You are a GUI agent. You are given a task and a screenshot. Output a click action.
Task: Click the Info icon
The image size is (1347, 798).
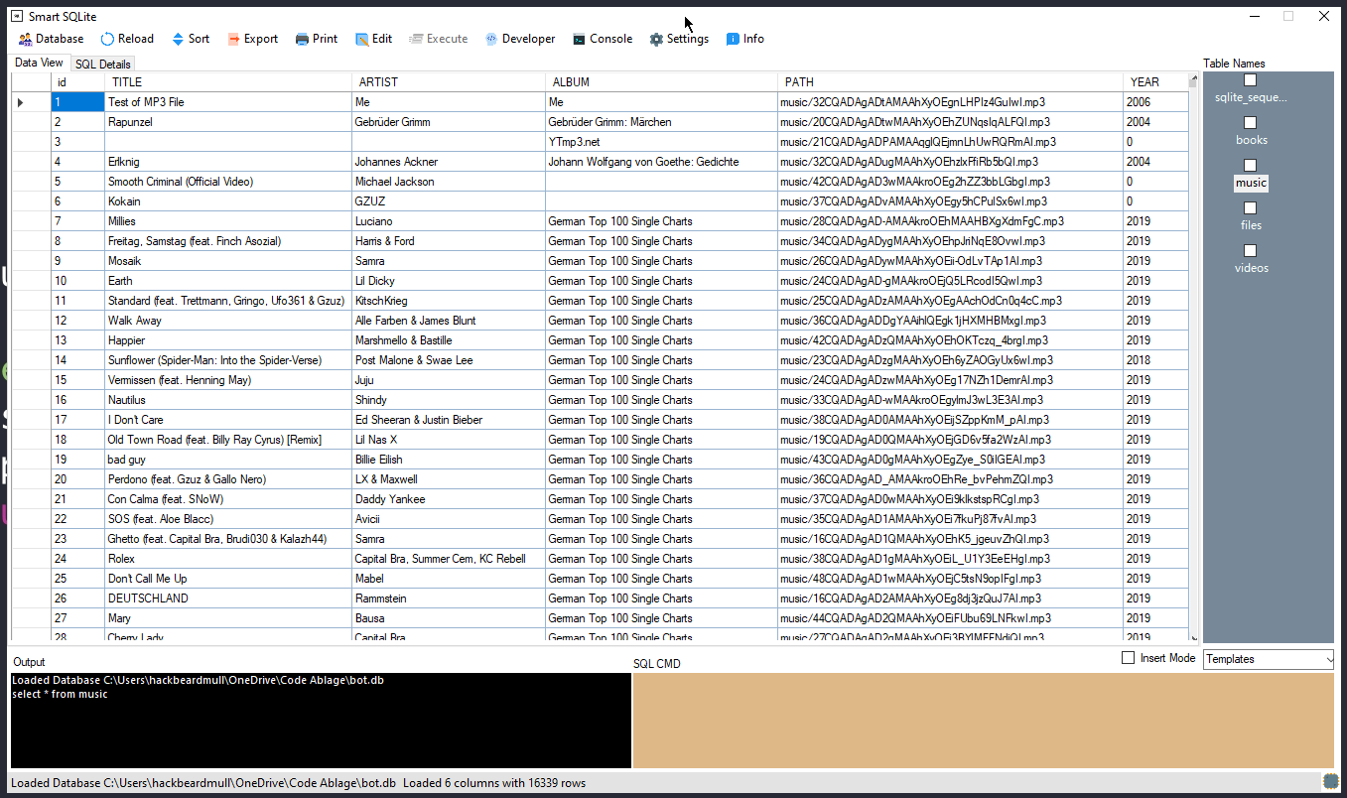tap(733, 39)
